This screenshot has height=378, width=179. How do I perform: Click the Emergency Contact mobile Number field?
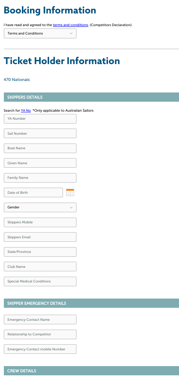click(x=40, y=349)
